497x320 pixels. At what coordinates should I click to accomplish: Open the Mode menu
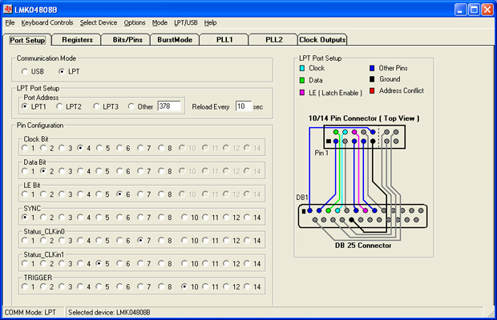tap(160, 22)
